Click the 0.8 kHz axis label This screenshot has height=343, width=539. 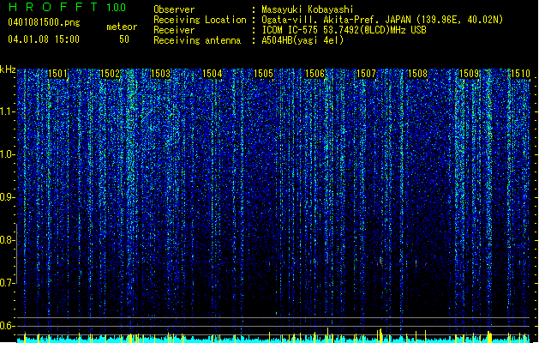pos(7,240)
